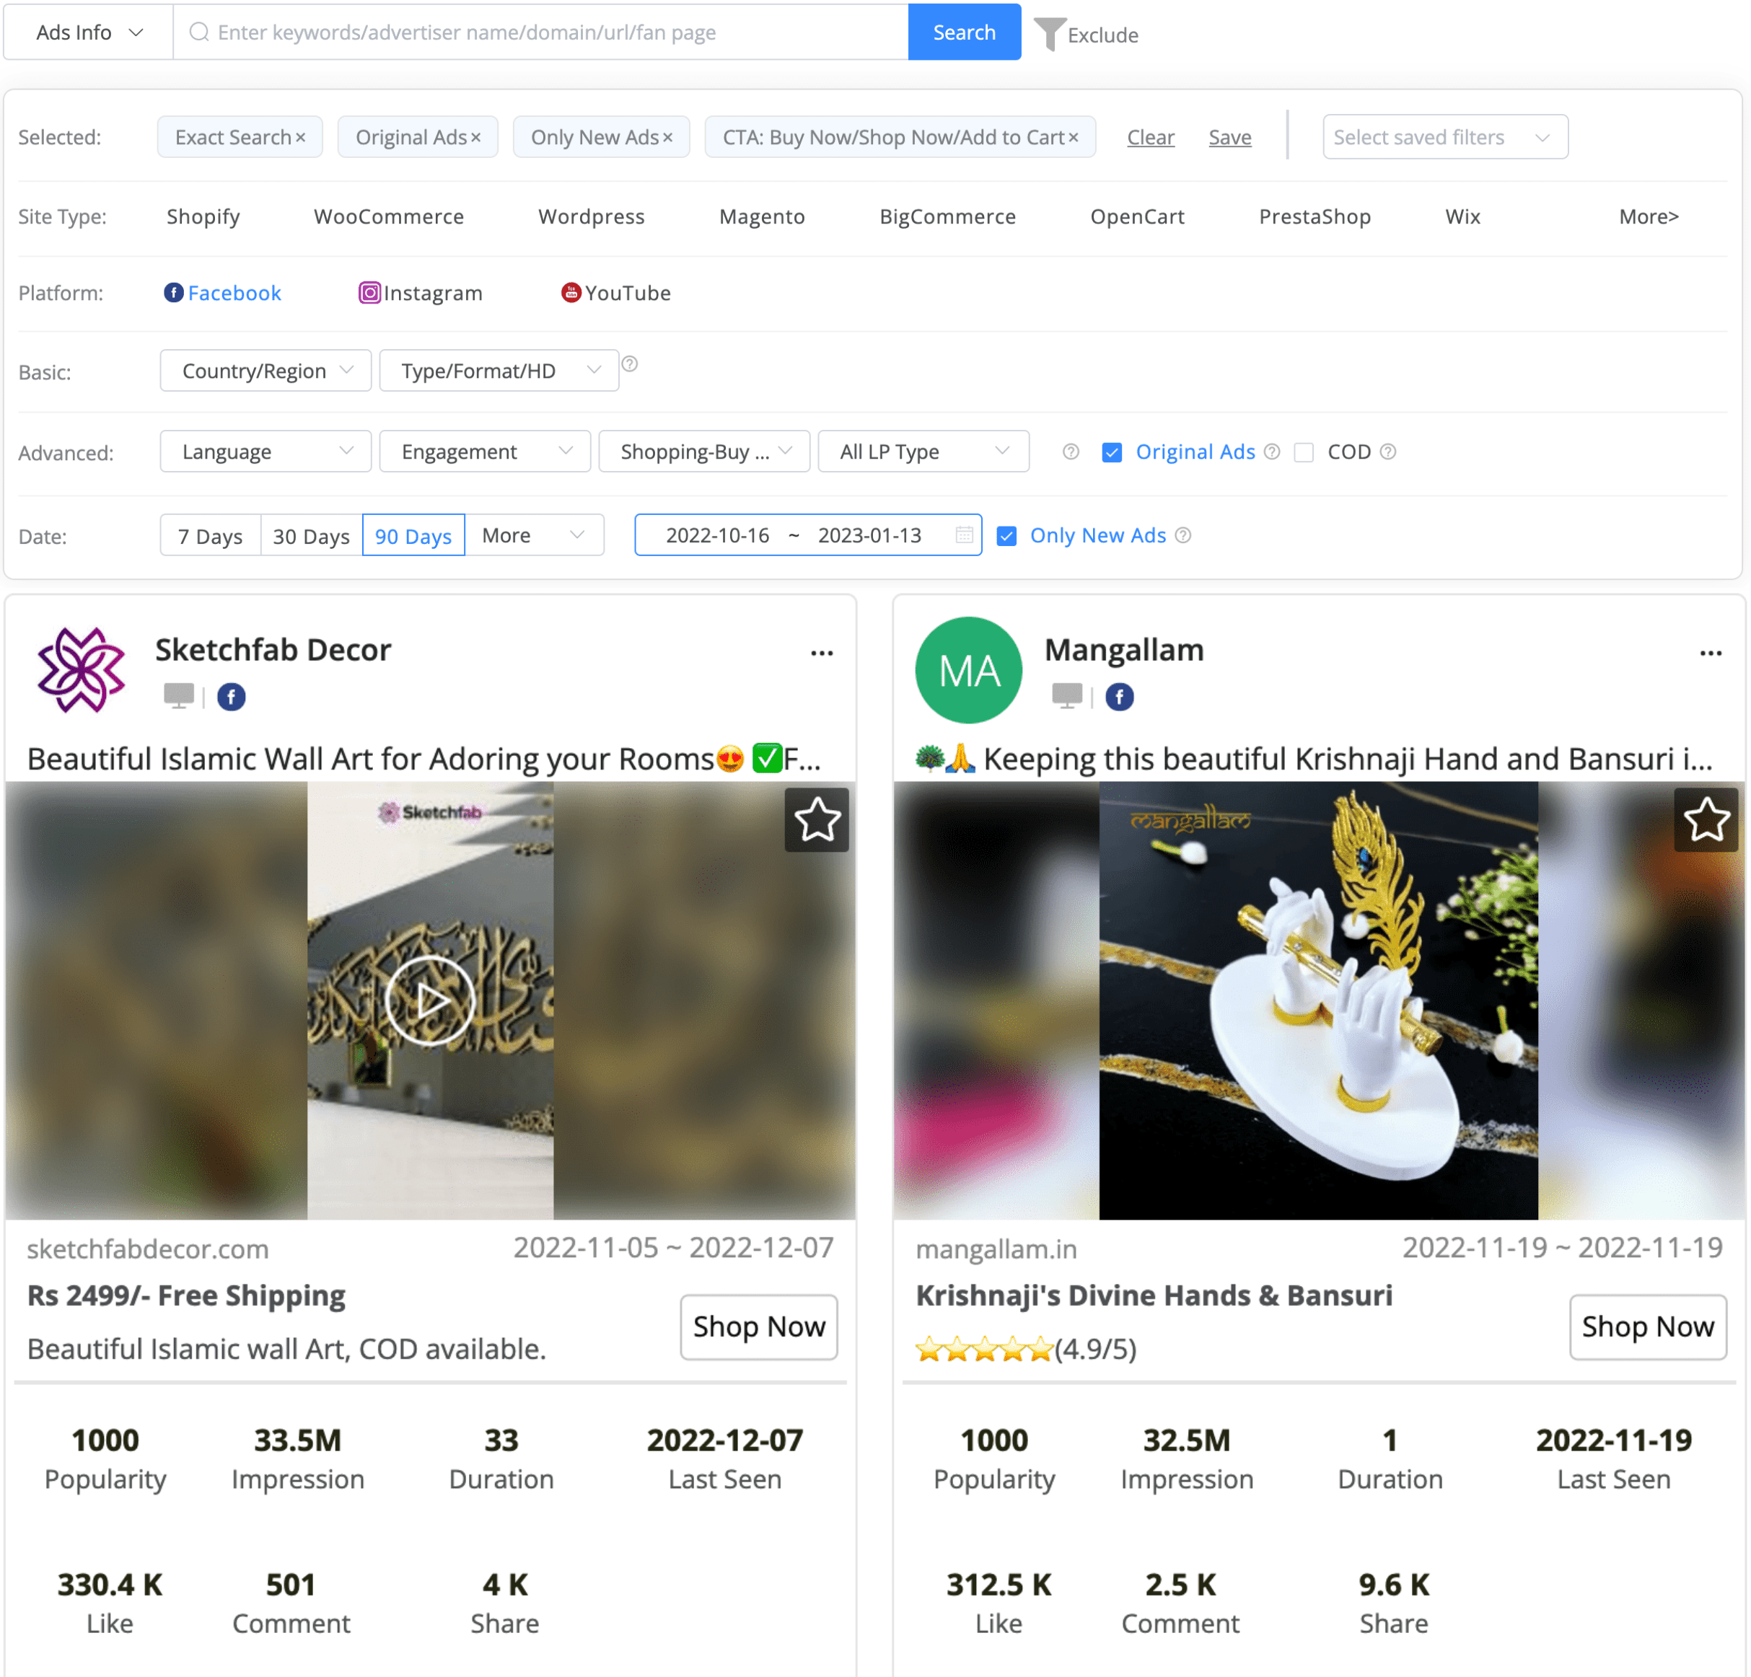Open the calendar icon in date range
Screen dimensions: 1751x1677
coord(964,535)
